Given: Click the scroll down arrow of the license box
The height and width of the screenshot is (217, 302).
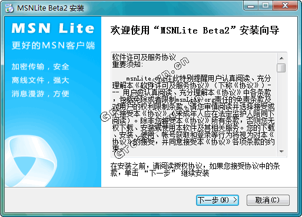Looking at the screenshot, I should (281, 151).
